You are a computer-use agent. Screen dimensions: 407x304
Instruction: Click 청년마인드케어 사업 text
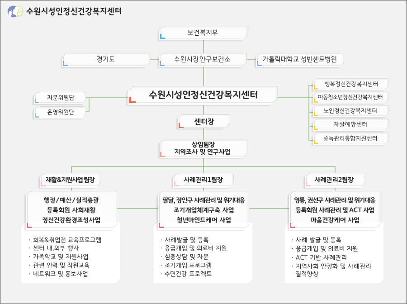pos(204,220)
